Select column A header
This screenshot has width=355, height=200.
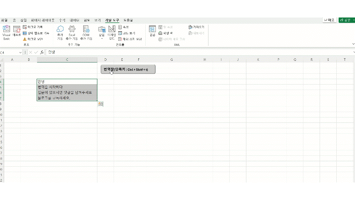tap(12, 60)
